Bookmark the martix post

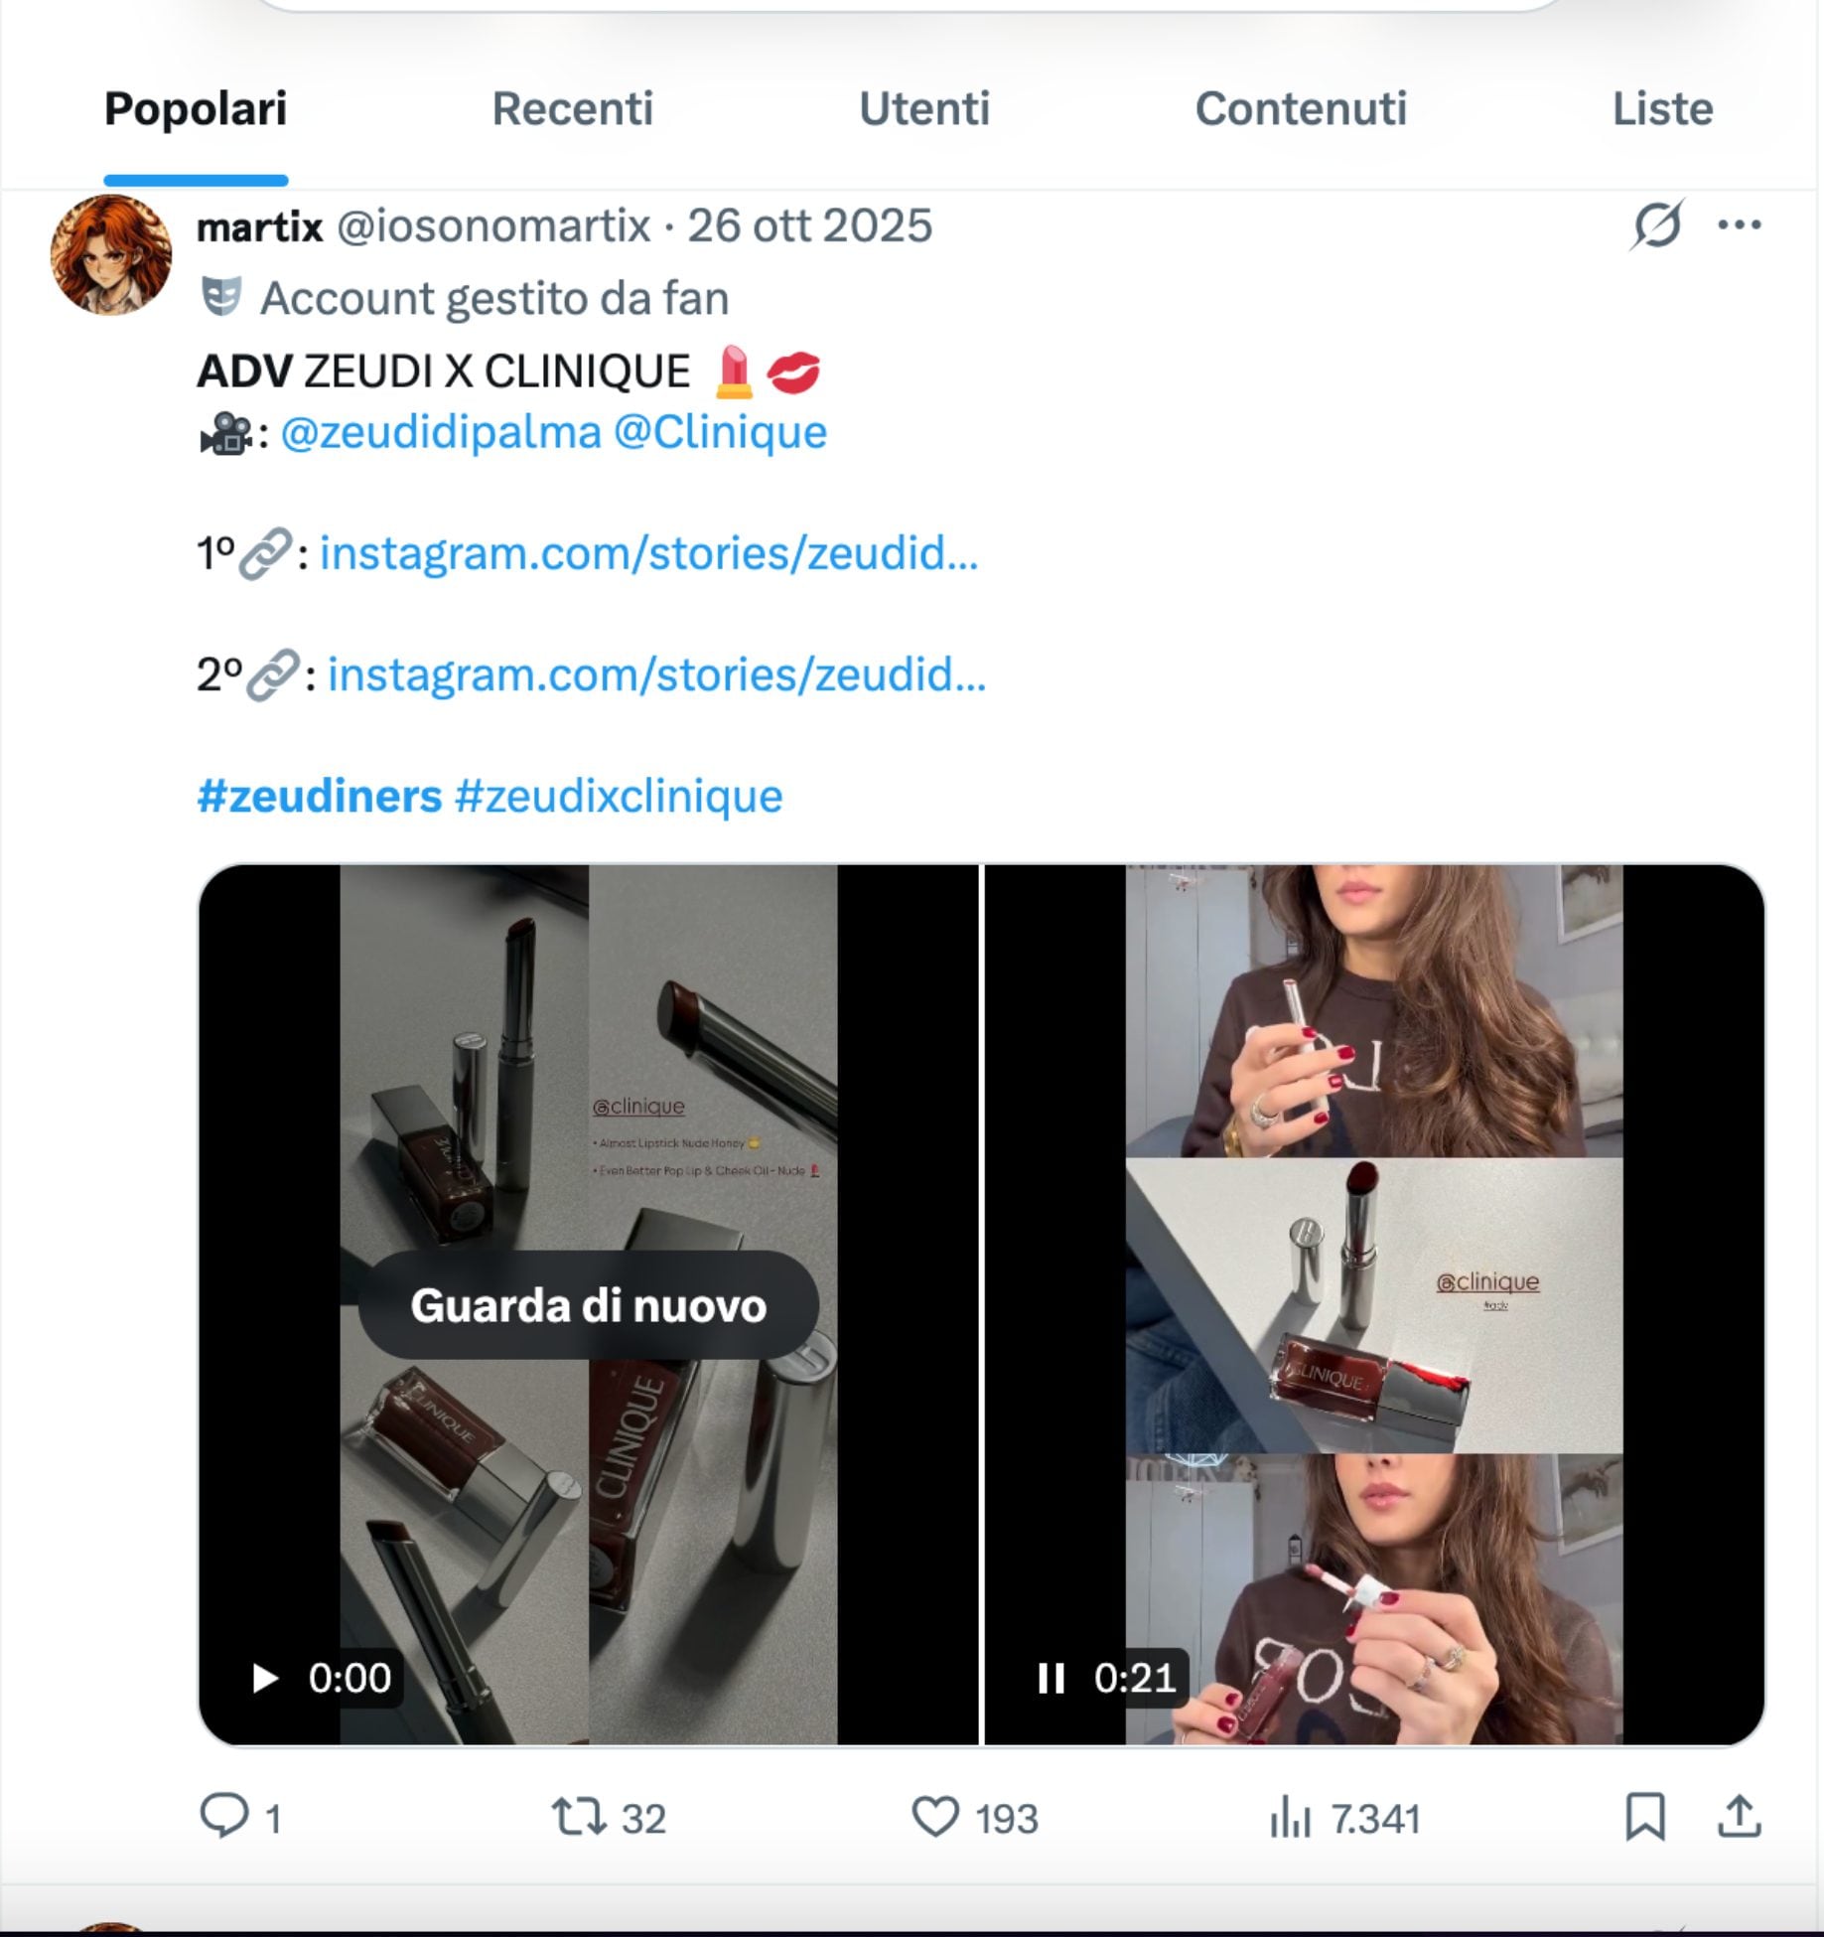1644,1817
